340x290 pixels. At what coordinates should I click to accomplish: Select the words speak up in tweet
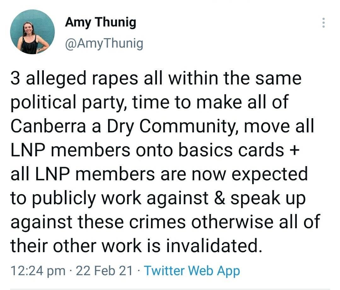click(x=268, y=199)
